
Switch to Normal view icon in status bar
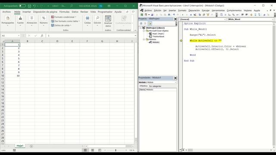tap(85, 150)
